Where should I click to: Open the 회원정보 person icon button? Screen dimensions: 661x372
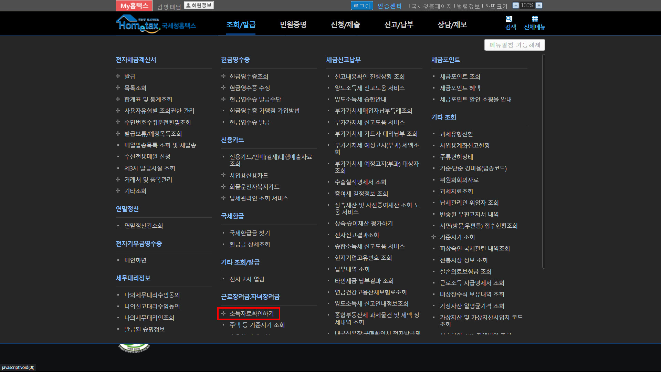[199, 6]
